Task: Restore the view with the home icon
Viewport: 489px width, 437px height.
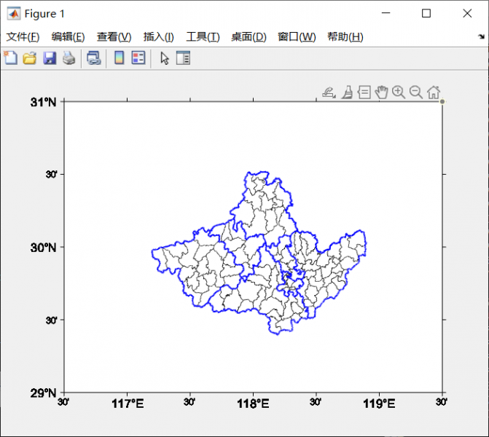Action: (x=434, y=92)
